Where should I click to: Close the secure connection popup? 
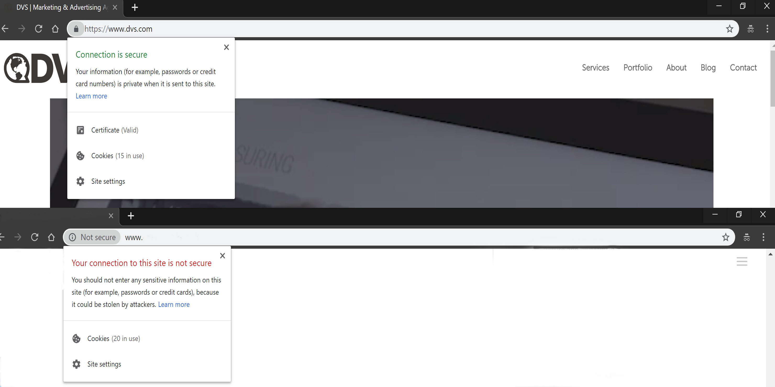tap(226, 47)
